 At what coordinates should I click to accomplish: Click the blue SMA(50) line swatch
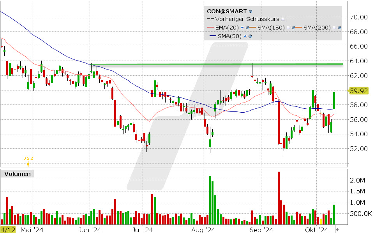(213, 36)
